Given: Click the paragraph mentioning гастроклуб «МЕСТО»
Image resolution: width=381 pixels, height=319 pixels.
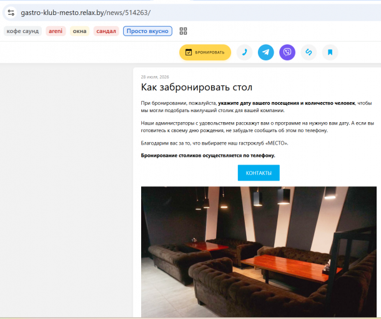Looking at the screenshot, I should (215, 143).
